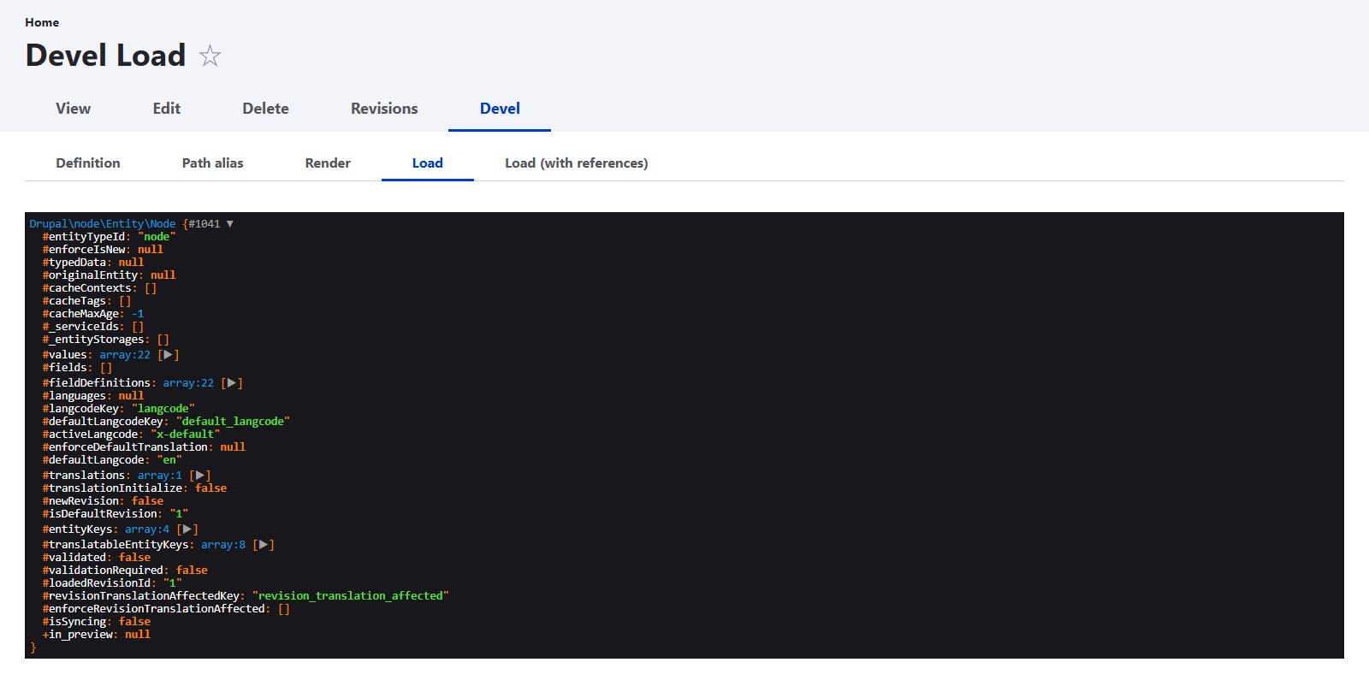Image resolution: width=1369 pixels, height=680 pixels.
Task: Click the #originalEntity property line
Action: [109, 275]
